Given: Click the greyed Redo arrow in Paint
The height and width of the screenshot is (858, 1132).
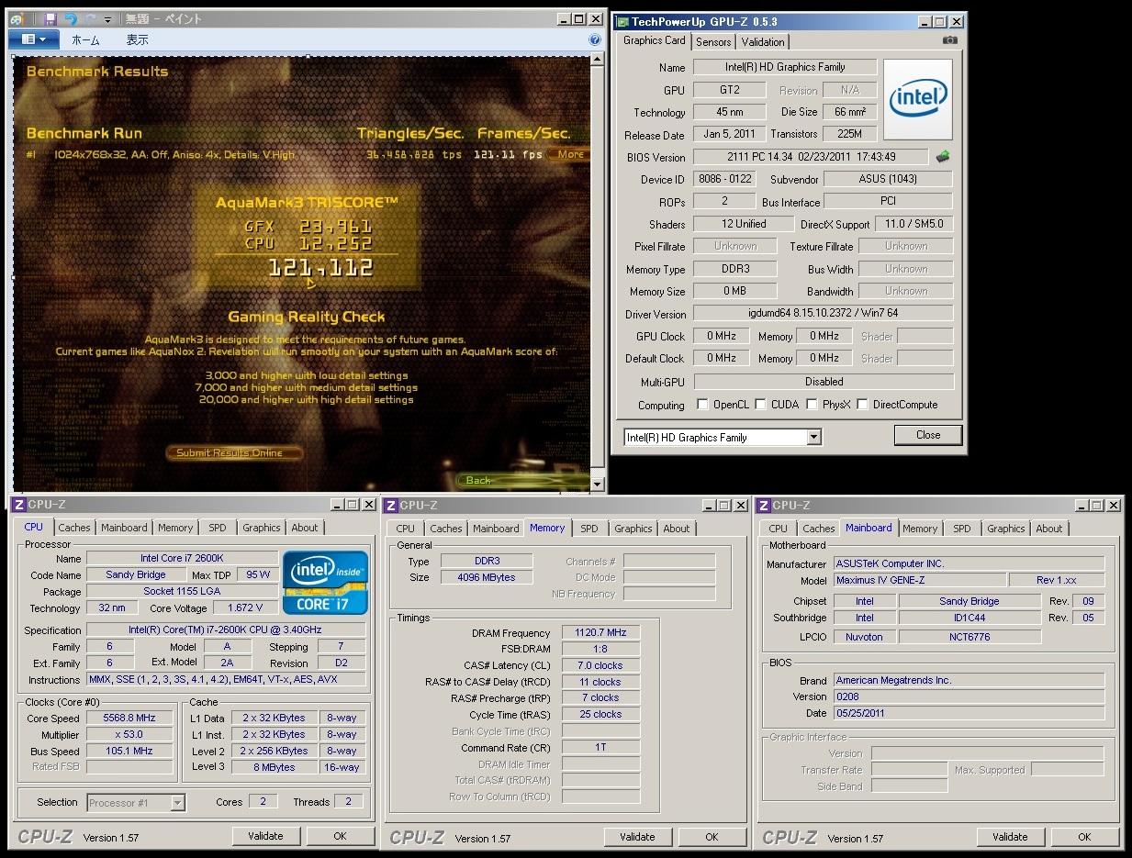Looking at the screenshot, I should (89, 18).
